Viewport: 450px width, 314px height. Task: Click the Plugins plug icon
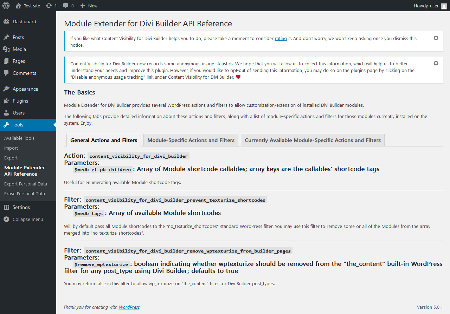click(6, 101)
